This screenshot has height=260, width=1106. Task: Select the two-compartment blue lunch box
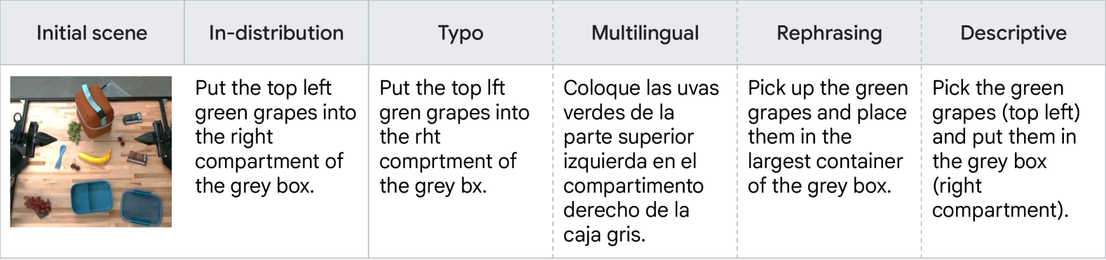pos(92,197)
